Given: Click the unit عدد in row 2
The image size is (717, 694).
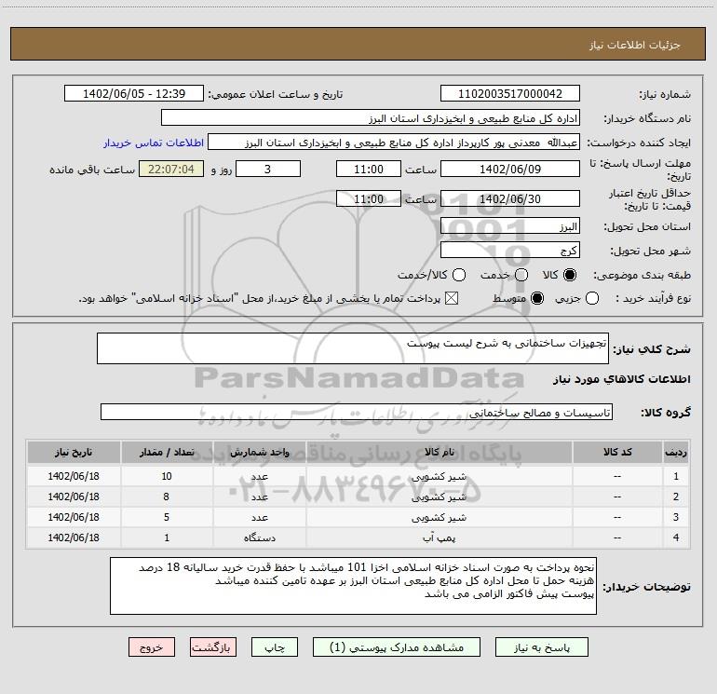Looking at the screenshot, I should (x=259, y=497).
